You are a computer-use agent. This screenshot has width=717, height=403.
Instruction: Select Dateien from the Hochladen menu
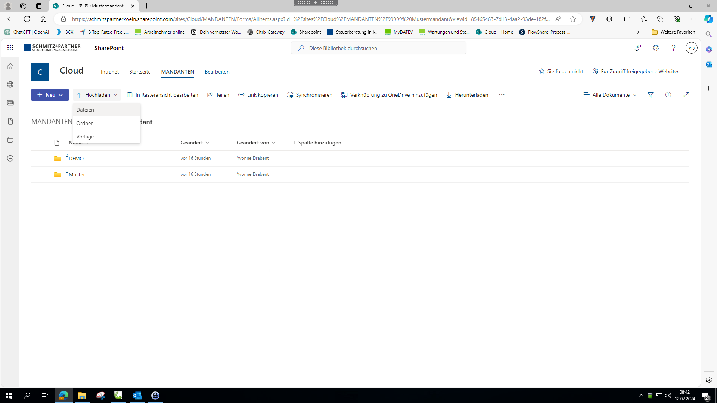tap(85, 110)
